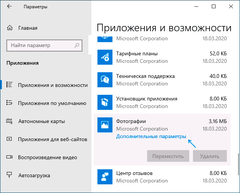Open Приложения для веб-сайтов section
Viewport: 240px width, 193px height.
pos(46,139)
